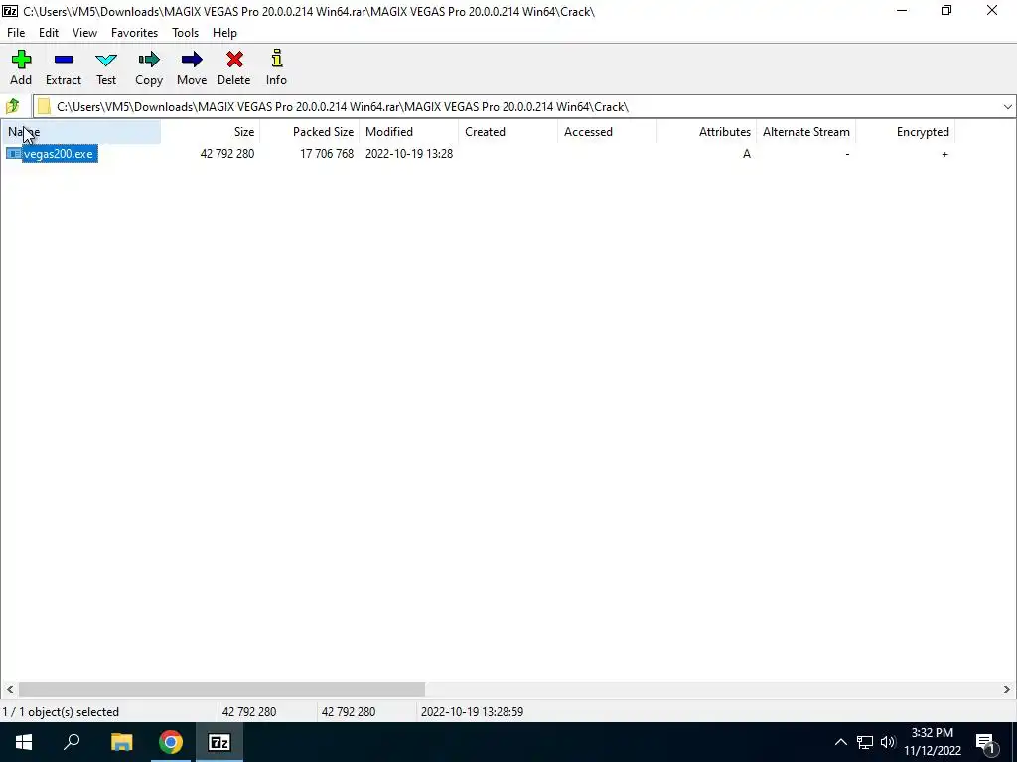Click the vegas200.exe file icon

pos(13,154)
